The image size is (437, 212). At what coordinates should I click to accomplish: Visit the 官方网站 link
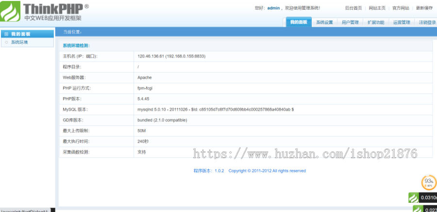coord(401,8)
